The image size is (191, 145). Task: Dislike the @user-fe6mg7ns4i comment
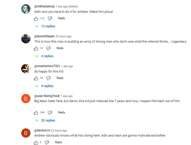click(x=50, y=113)
